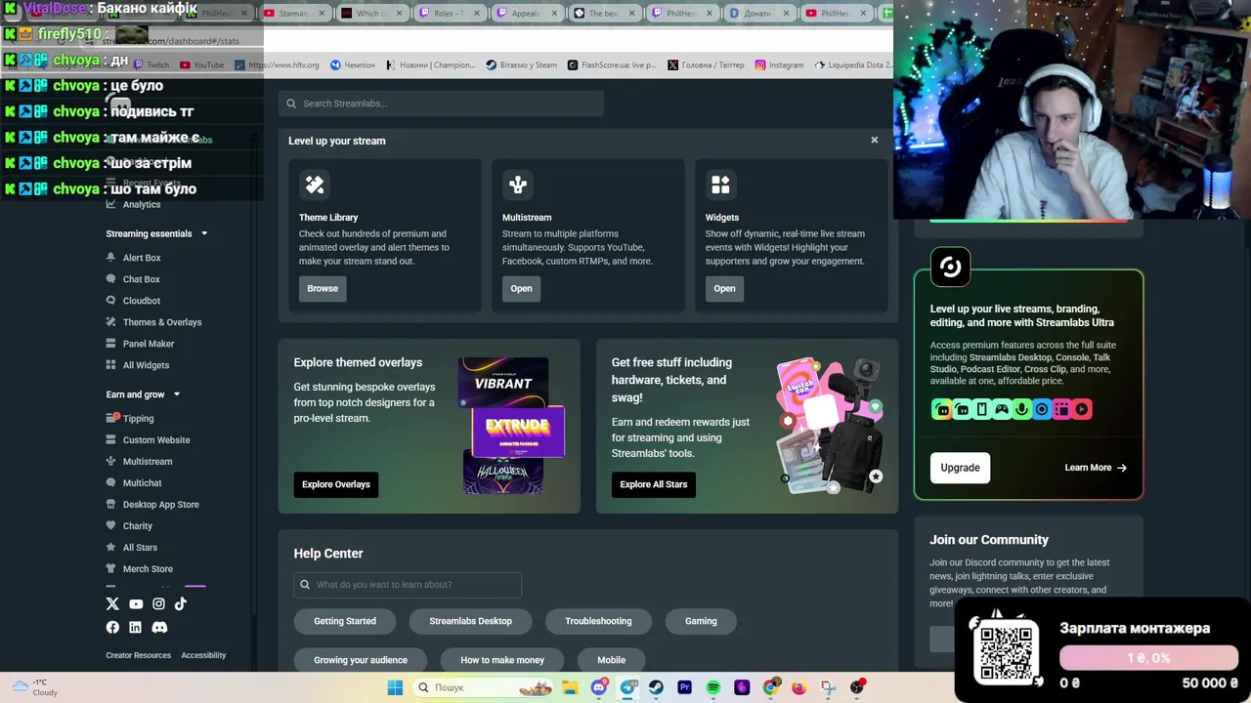Click Open in the Widgets card
The height and width of the screenshot is (703, 1251).
point(724,288)
